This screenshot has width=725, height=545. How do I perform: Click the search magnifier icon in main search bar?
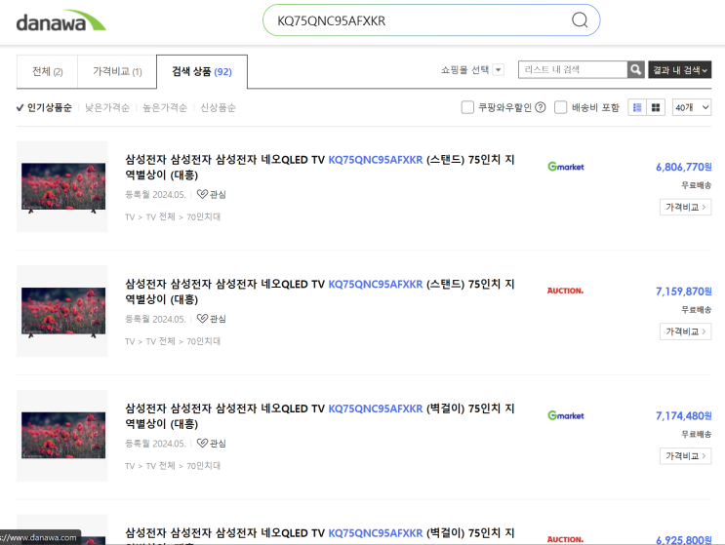[580, 19]
